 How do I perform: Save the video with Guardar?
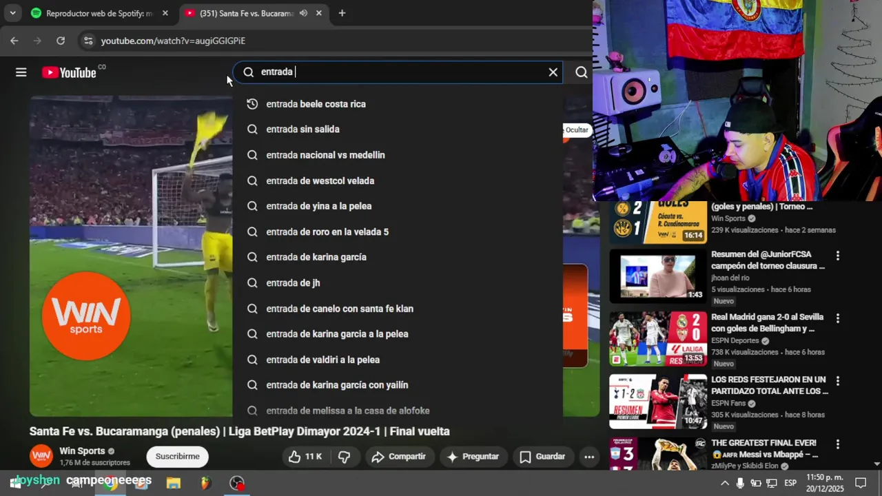pyautogui.click(x=542, y=457)
